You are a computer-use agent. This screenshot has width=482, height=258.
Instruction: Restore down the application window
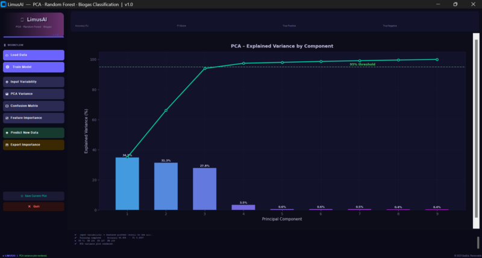coord(455,4)
